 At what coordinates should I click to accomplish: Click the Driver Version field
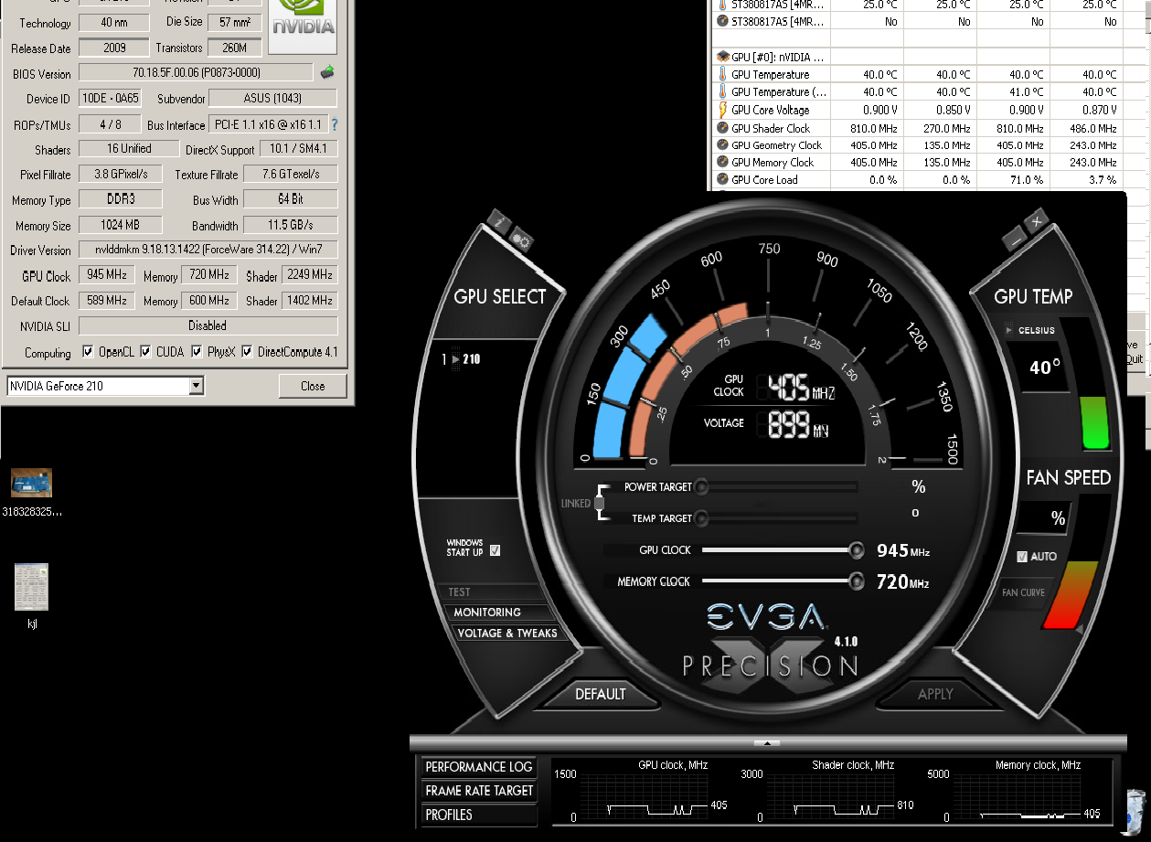208,250
